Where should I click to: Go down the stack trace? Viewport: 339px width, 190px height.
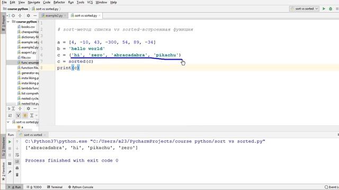click(x=17, y=148)
